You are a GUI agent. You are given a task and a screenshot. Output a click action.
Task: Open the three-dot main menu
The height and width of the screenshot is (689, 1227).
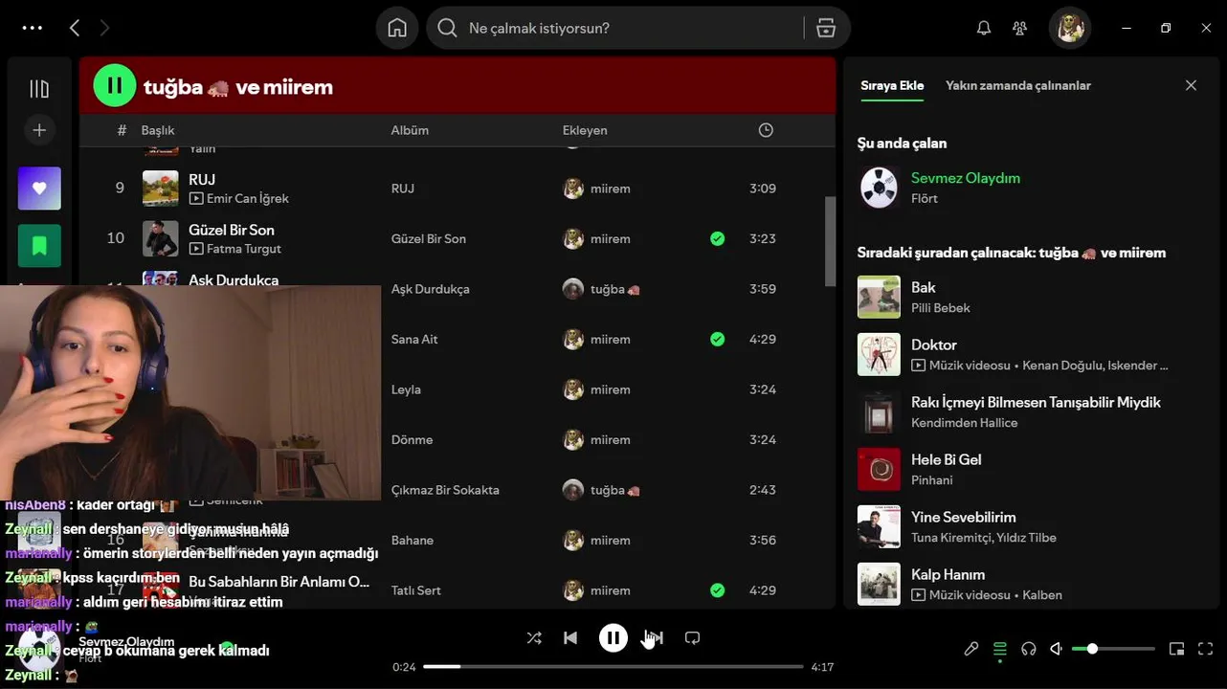tap(33, 28)
